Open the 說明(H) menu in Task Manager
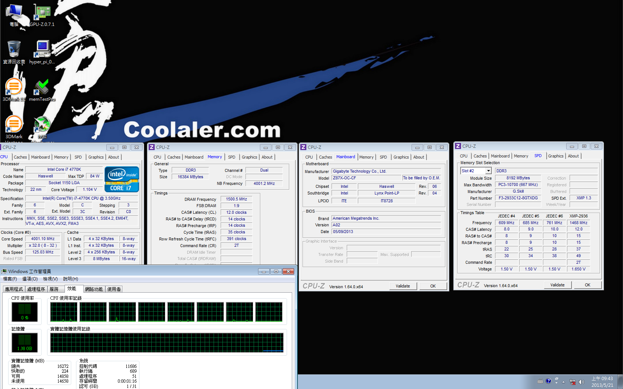 point(70,279)
